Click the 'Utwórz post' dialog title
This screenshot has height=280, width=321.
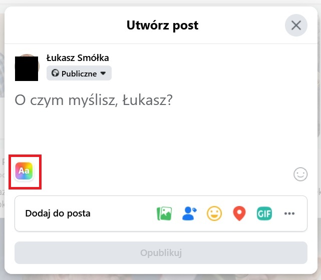pos(162,25)
